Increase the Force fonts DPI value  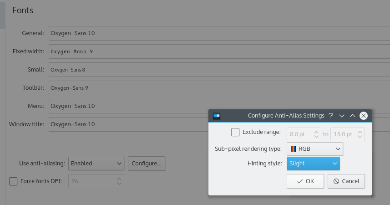[x=119, y=179]
